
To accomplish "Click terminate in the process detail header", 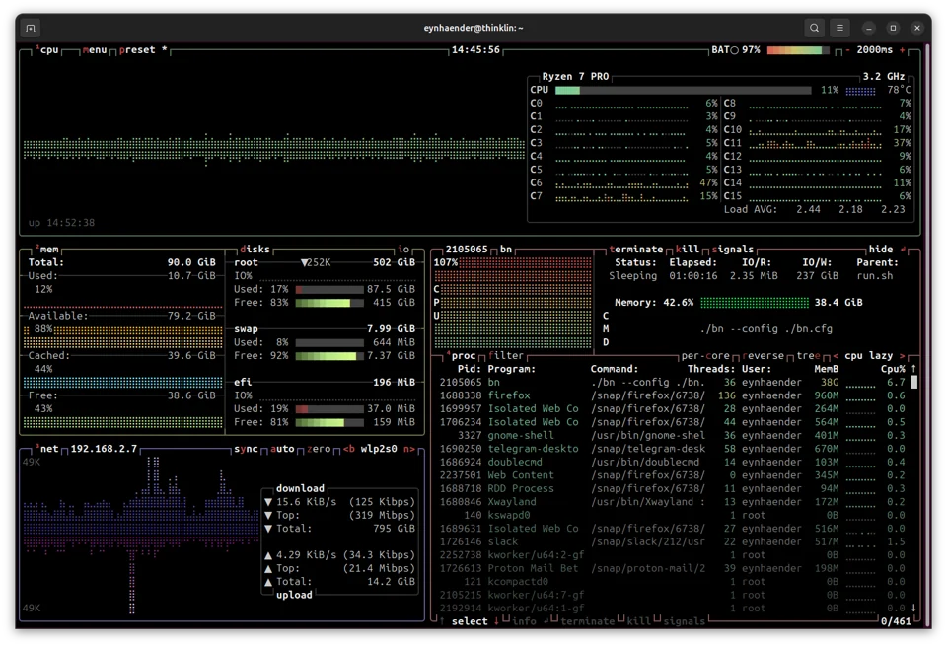I will click(x=636, y=250).
